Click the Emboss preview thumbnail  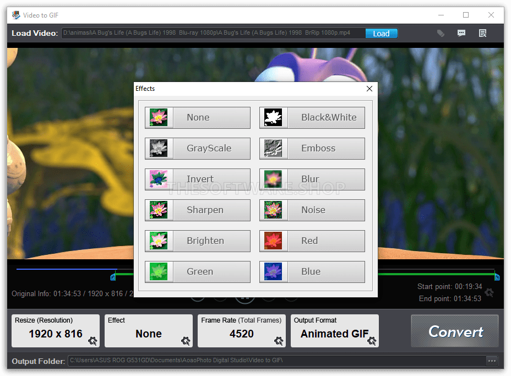pyautogui.click(x=273, y=148)
